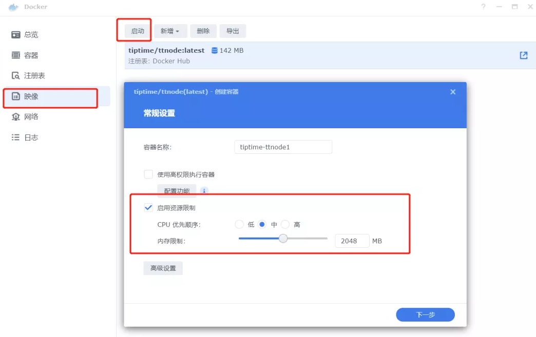This screenshot has width=536, height=337.
Task: Open image link in external page icon
Action: tap(524, 55)
